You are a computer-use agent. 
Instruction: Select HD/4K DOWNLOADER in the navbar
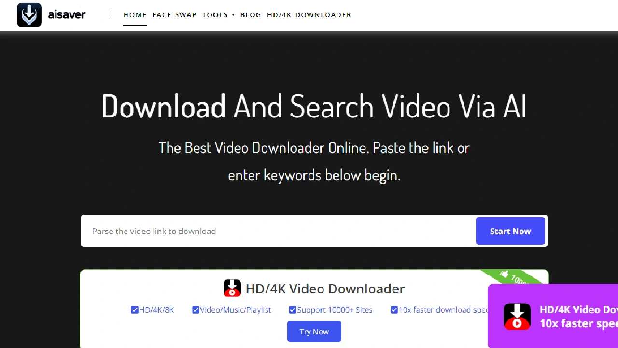point(309,15)
